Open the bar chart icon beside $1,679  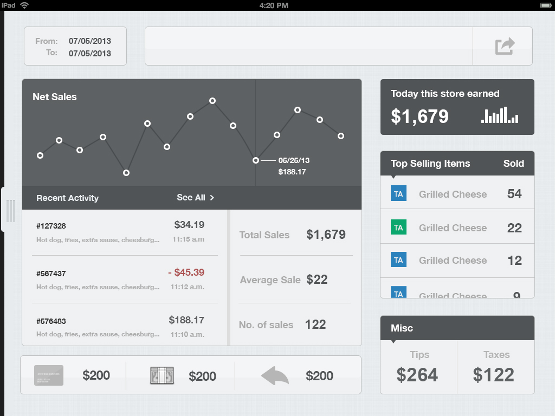pyautogui.click(x=500, y=115)
